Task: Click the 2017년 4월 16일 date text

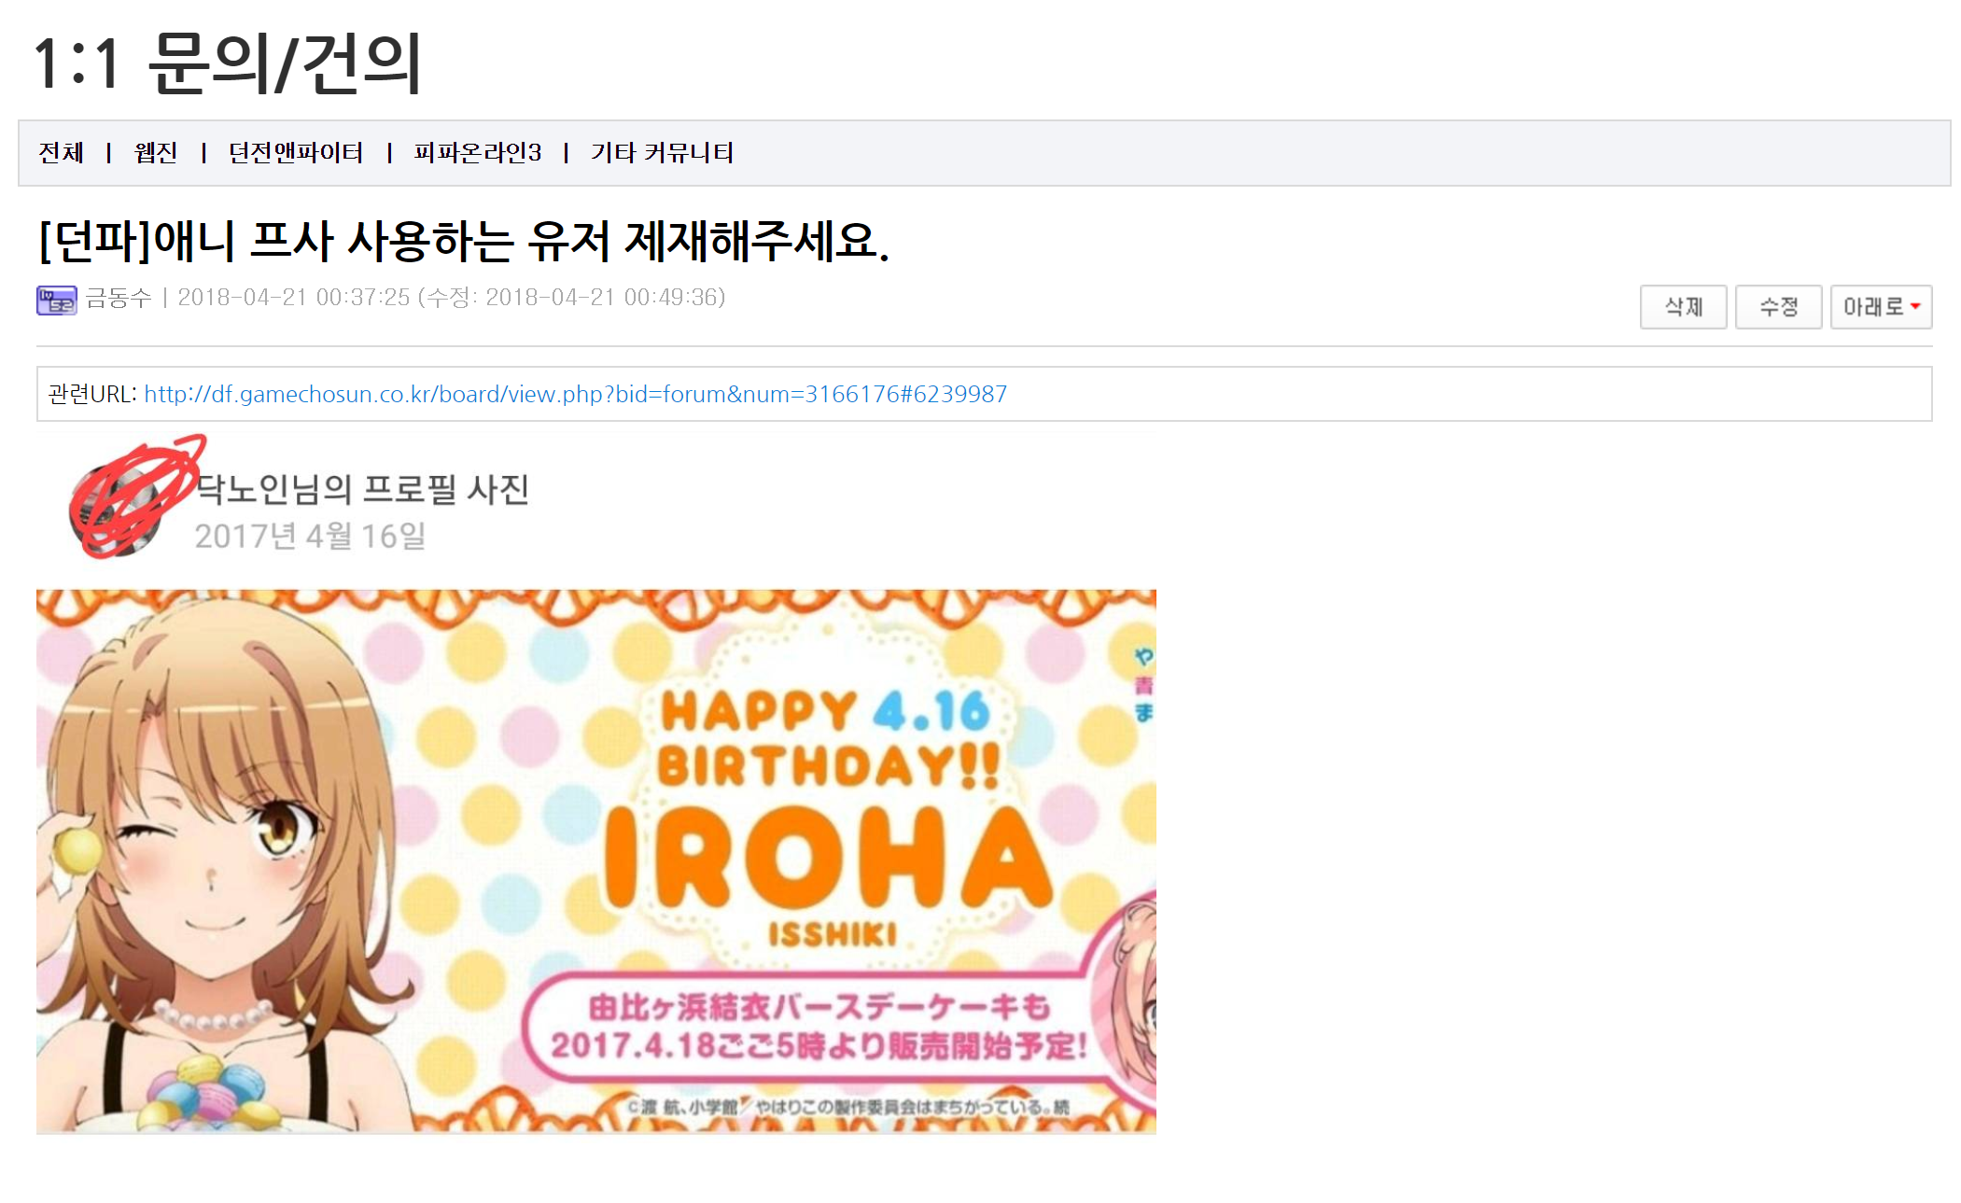Action: pos(310,536)
